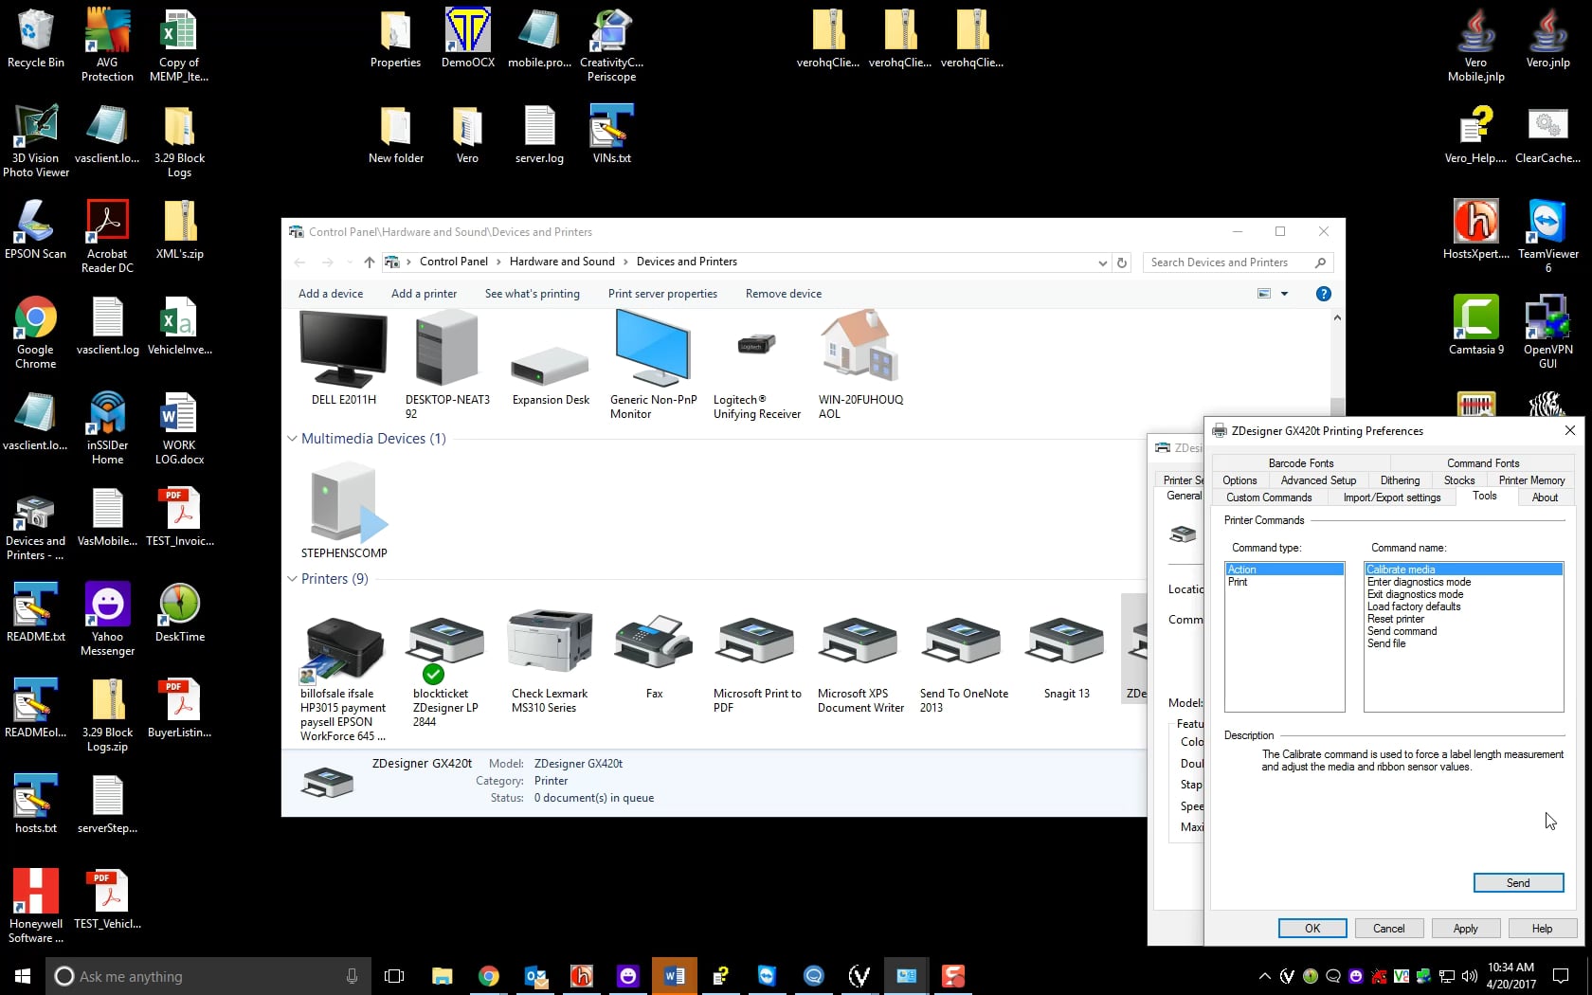The width and height of the screenshot is (1592, 995).
Task: Switch to the Barcode Fonts tab
Action: pyautogui.click(x=1300, y=463)
